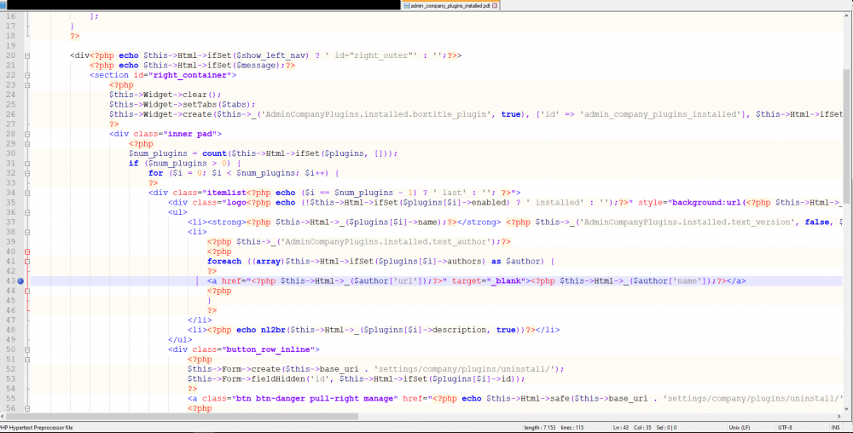This screenshot has width=853, height=433.
Task: Collapse the PHP fold marker at line 51
Action: [27, 359]
